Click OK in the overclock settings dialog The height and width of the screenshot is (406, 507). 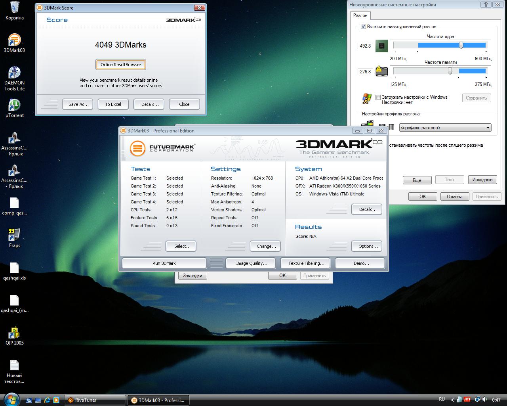click(423, 197)
